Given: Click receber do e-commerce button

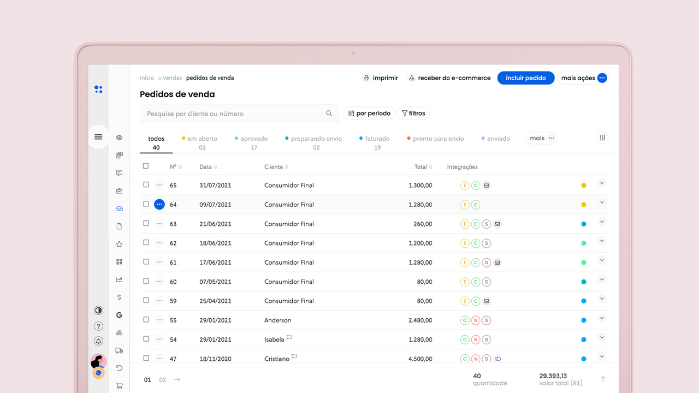Looking at the screenshot, I should 449,78.
